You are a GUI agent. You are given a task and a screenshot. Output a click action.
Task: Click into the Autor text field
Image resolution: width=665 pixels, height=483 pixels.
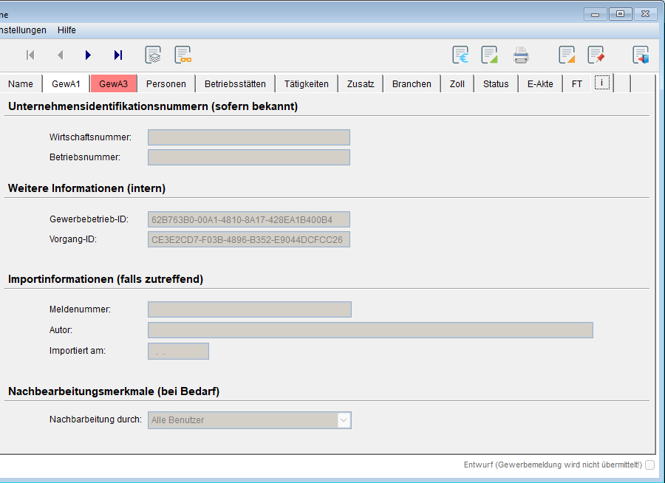370,330
